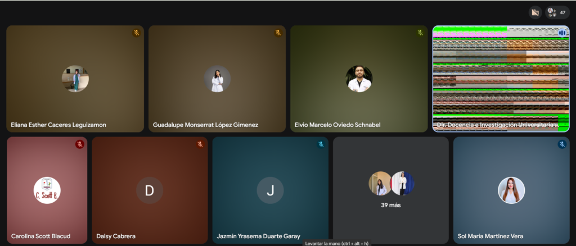The image size is (576, 246).
Task: Open the participants list showing 47
Action: coord(557,12)
